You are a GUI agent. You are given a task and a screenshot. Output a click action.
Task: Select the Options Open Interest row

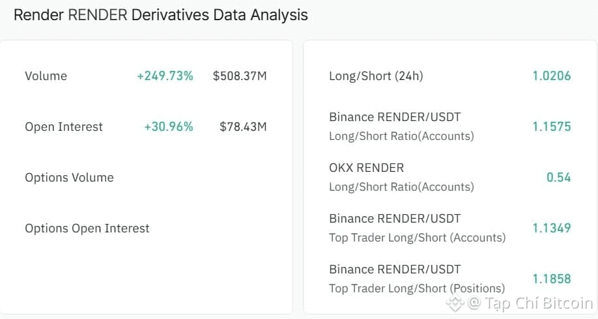point(87,229)
